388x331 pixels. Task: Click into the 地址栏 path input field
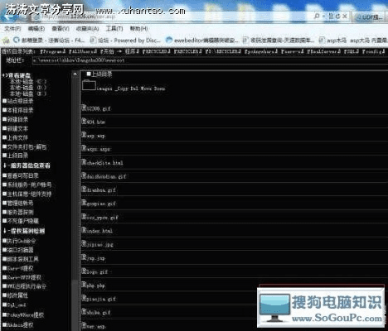210,60
